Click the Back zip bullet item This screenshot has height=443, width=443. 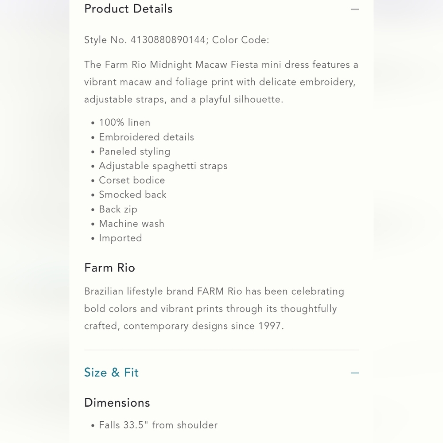118,210
